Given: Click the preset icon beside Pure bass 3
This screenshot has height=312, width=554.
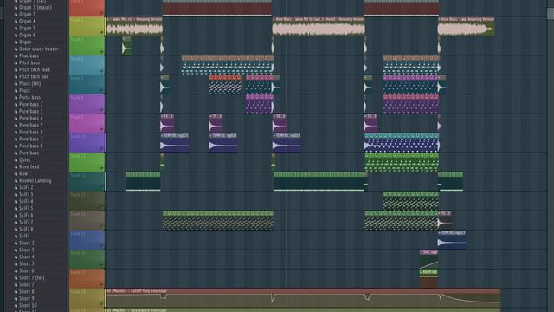Looking at the screenshot, I should (16, 112).
